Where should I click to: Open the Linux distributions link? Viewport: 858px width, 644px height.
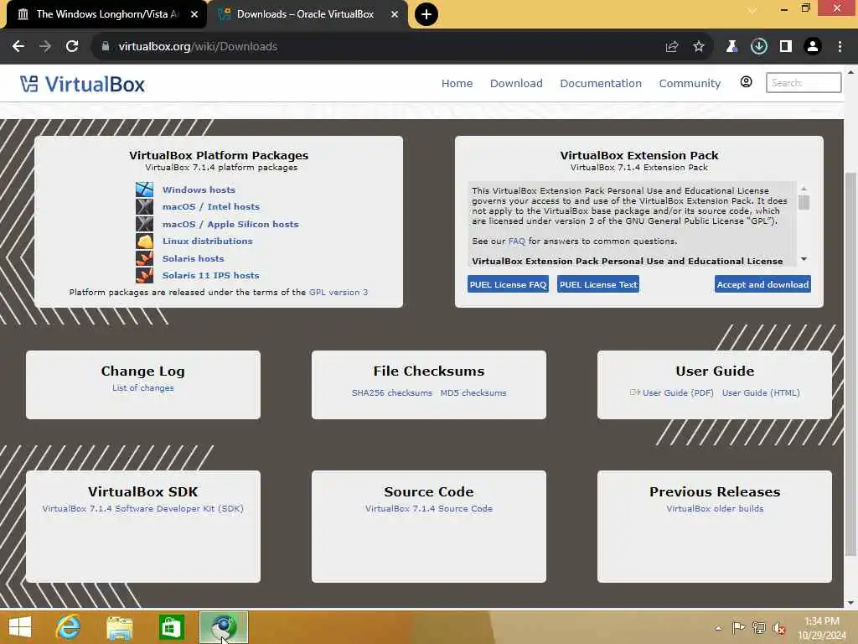click(208, 241)
